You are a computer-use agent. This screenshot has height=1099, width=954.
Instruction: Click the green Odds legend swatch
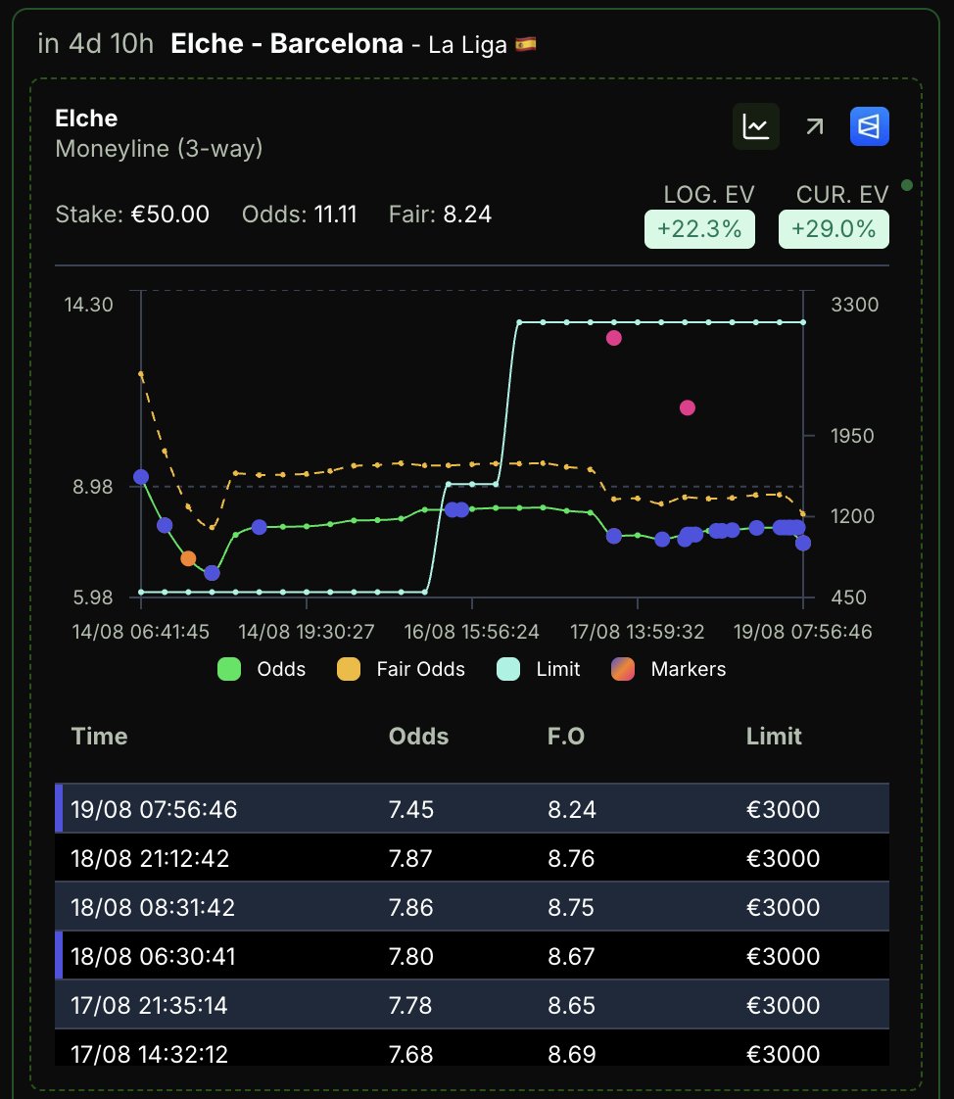[229, 669]
